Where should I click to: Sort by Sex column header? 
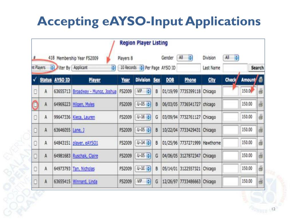[x=157, y=80]
